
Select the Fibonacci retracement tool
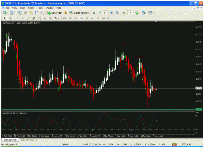pyautogui.click(x=39, y=18)
